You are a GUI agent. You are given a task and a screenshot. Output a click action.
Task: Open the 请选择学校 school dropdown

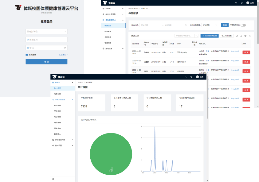[x=46, y=31]
